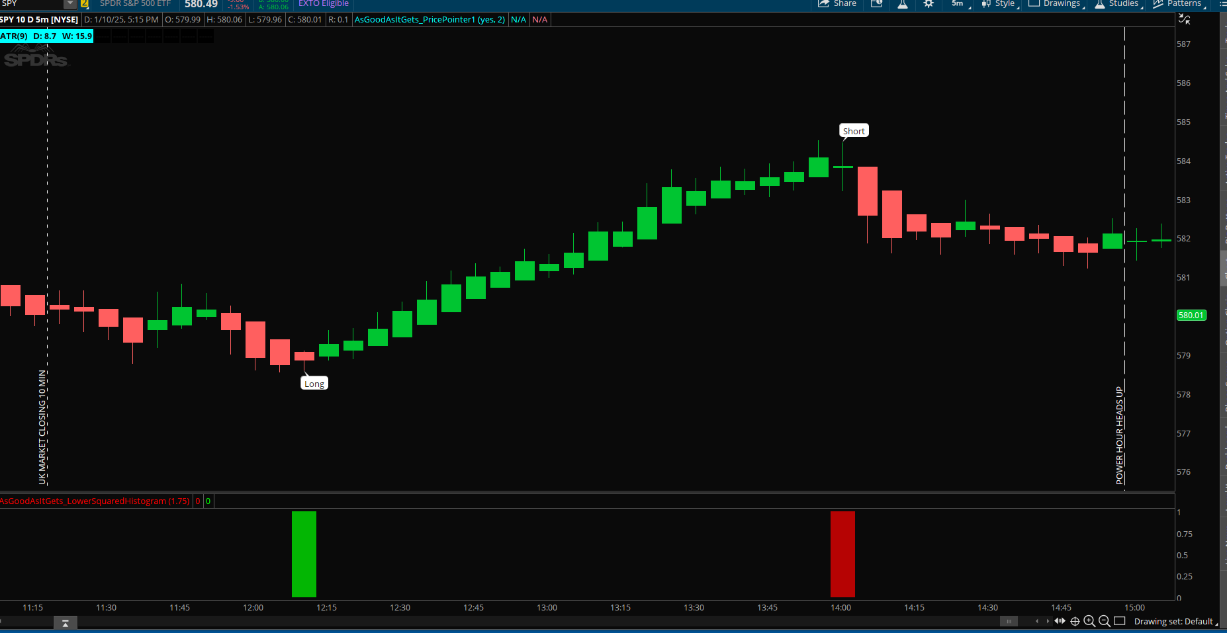
Task: Open the Style menu
Action: click(999, 4)
